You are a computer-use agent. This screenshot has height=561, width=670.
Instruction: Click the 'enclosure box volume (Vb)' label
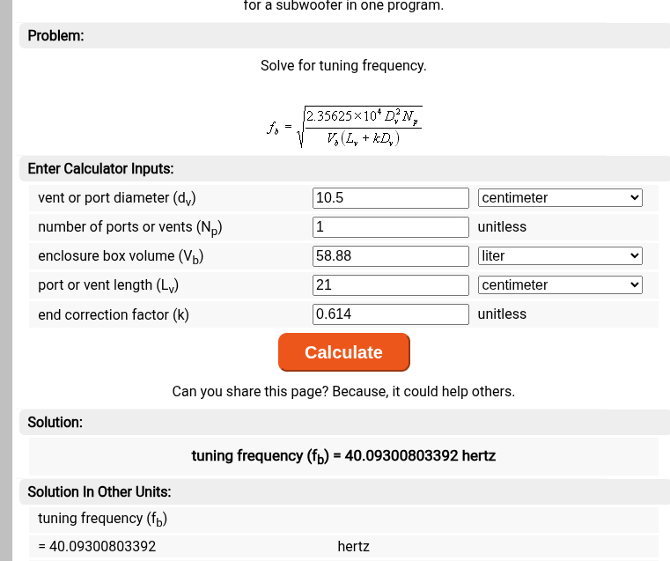[121, 256]
